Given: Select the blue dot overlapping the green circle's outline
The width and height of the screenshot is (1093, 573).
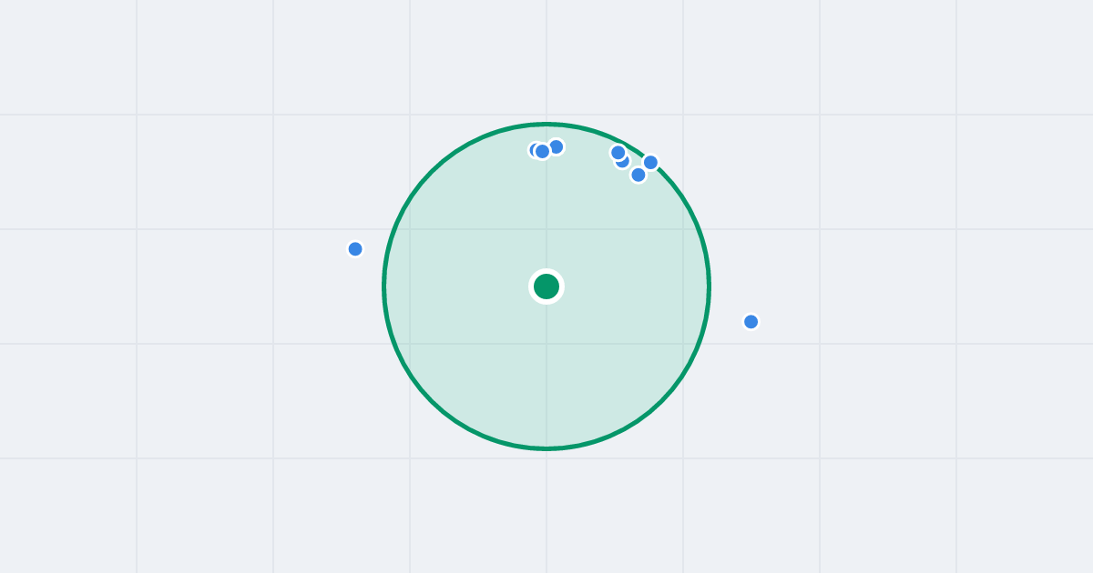Looking at the screenshot, I should coord(650,163).
